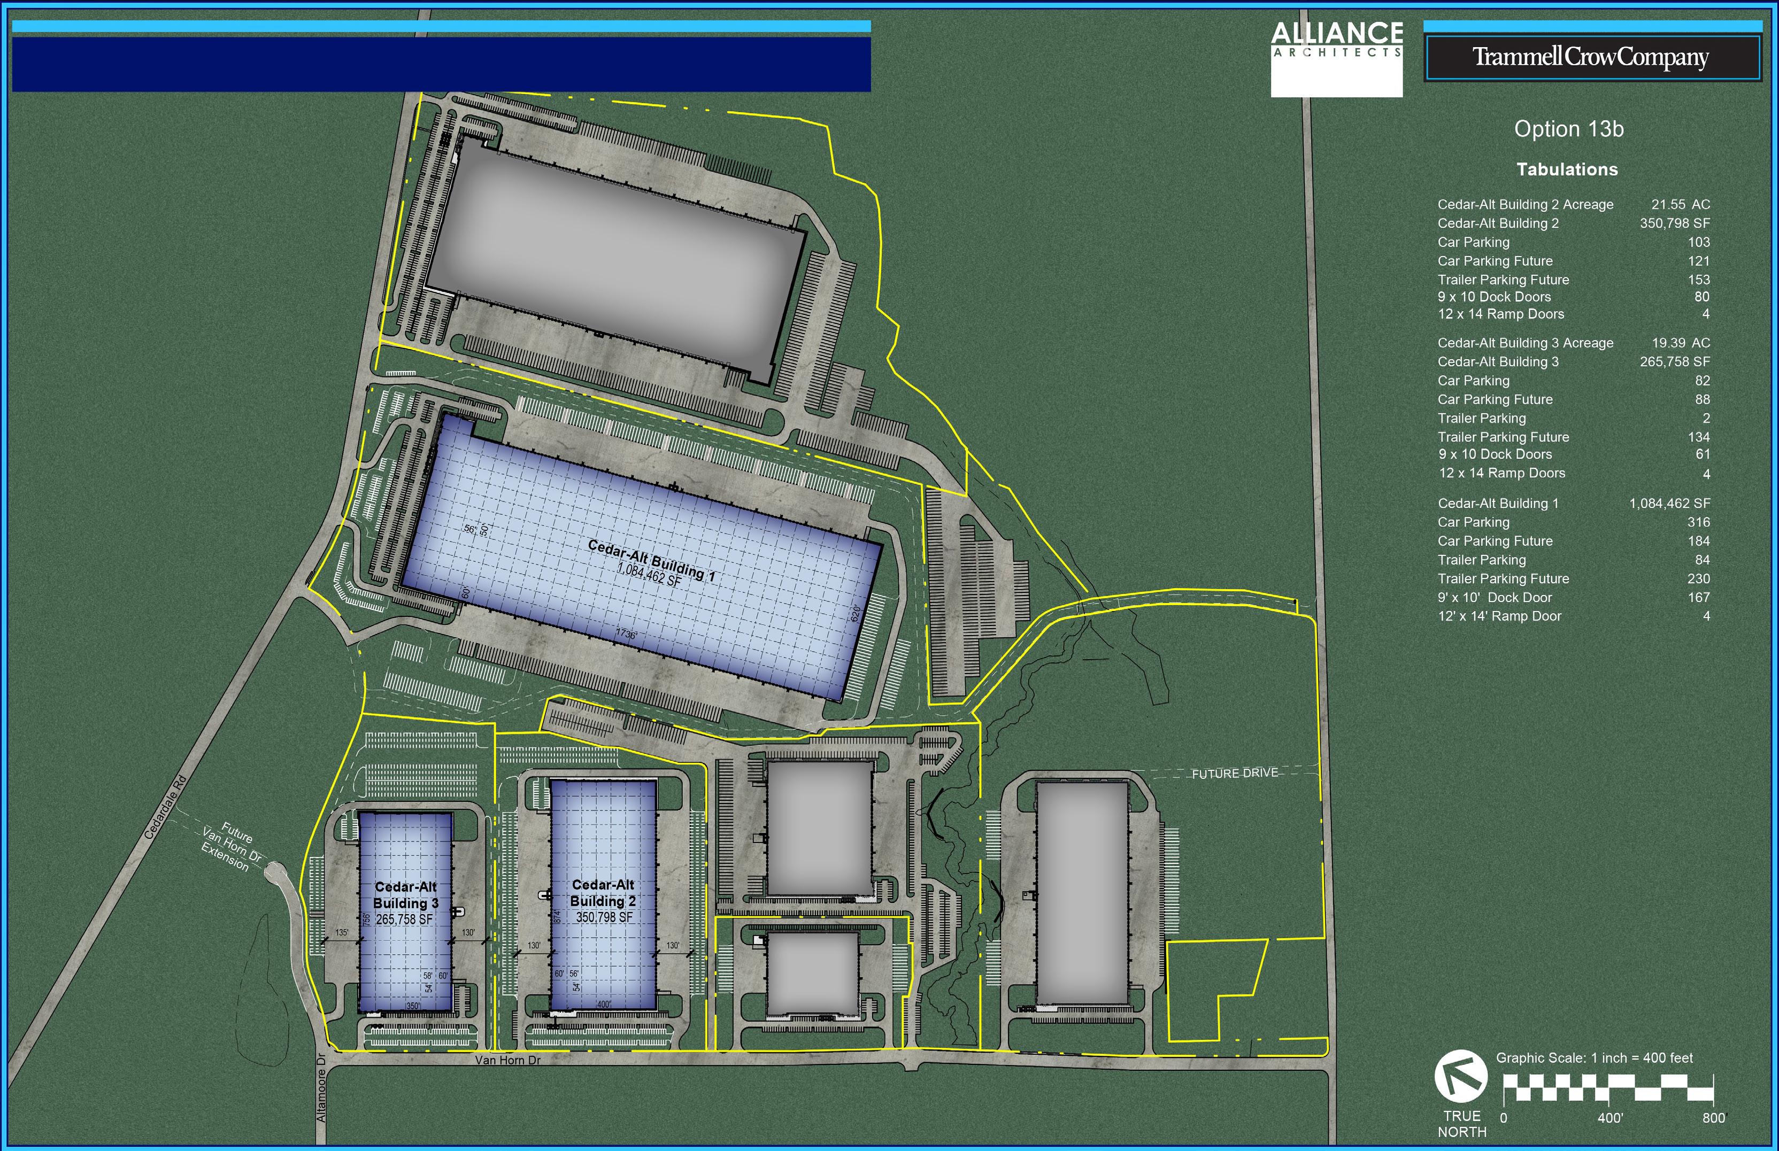Click the Trammell Crow Company logo
Viewport: 1779px width, 1151px height.
1591,58
